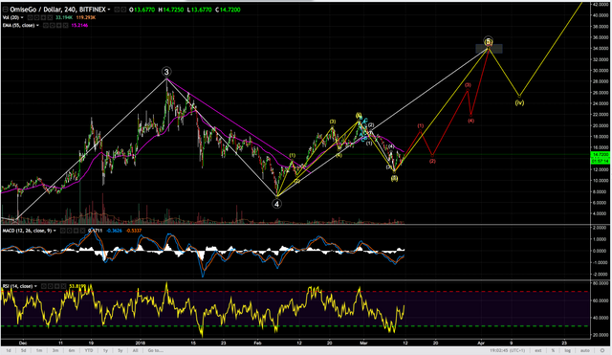Toggle the % percentage scale
Viewport: 612px width, 355px height.
click(553, 351)
